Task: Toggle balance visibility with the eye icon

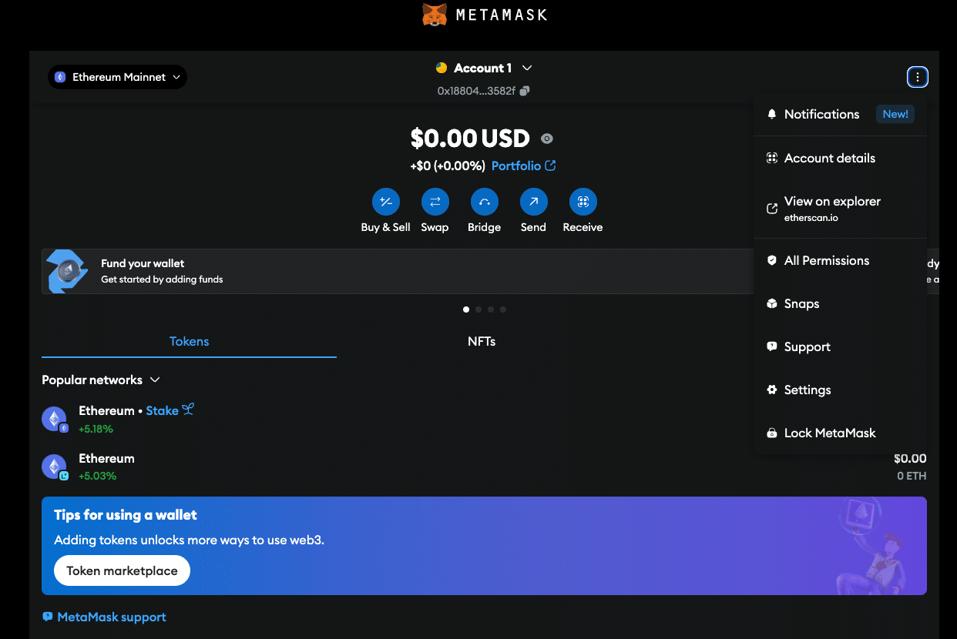Action: point(547,139)
